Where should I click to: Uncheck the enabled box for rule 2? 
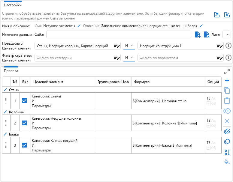pos(24,123)
